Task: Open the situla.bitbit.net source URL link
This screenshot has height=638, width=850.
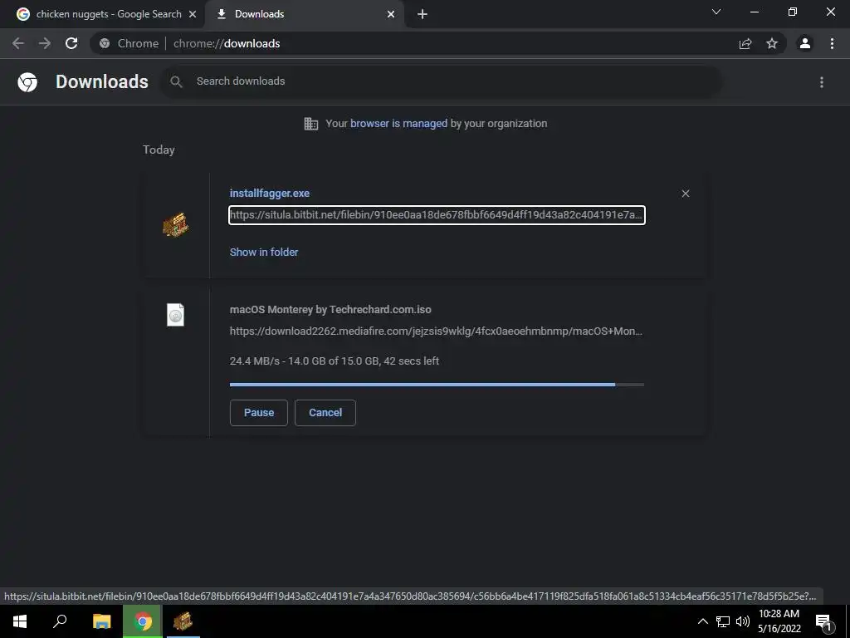Action: (x=437, y=215)
